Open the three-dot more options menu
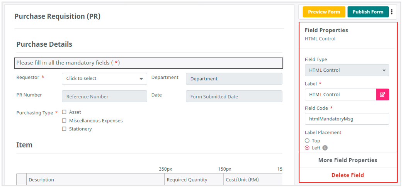Viewport: 403px width, 188px height. (391, 12)
